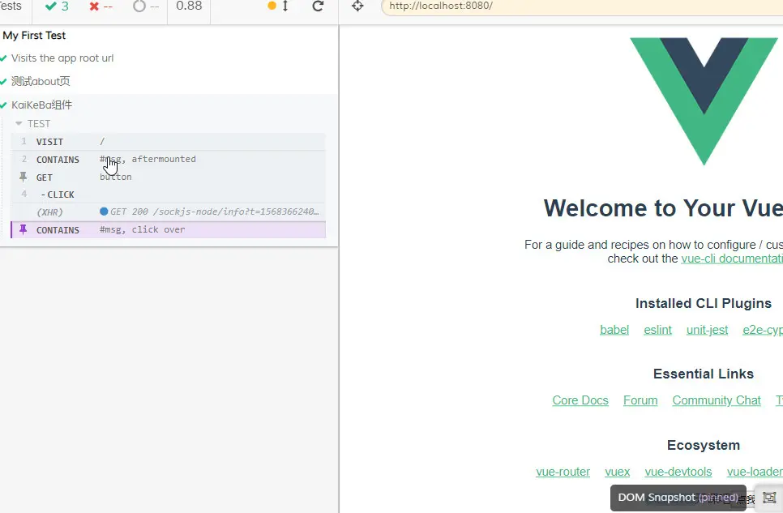783x513 pixels.
Task: Select the CONTAINS #msg, aftermounted command
Action: tap(169, 160)
